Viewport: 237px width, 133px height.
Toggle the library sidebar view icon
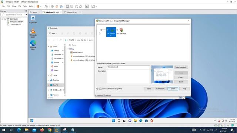[x=67, y=6]
